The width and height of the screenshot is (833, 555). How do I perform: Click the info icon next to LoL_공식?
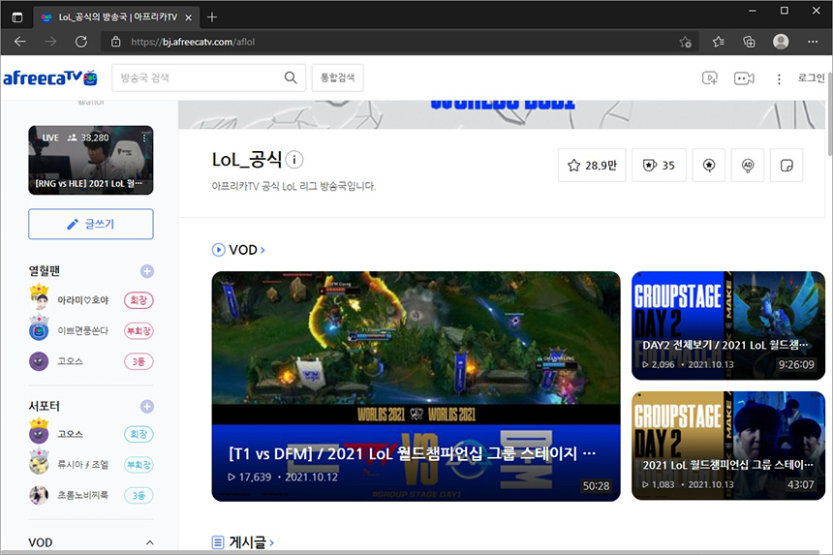pos(294,159)
